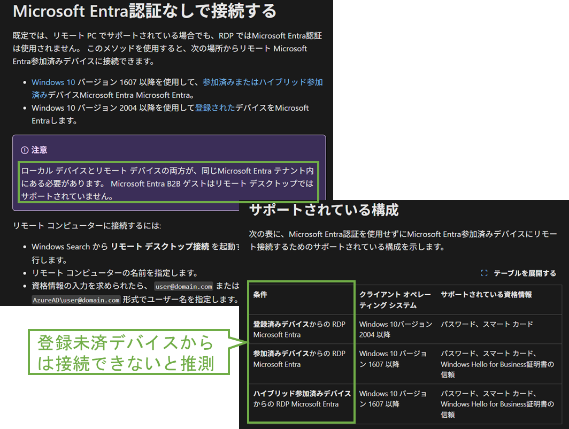Click bold text リモート デスクトップ接続
The height and width of the screenshot is (429, 569).
tap(160, 247)
